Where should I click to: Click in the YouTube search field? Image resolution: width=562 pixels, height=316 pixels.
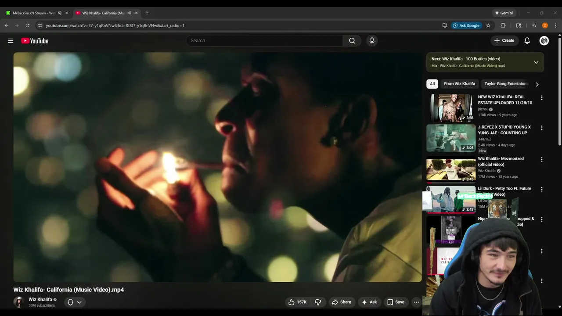point(264,41)
